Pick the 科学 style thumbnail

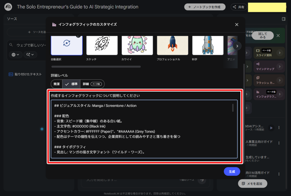208,46
